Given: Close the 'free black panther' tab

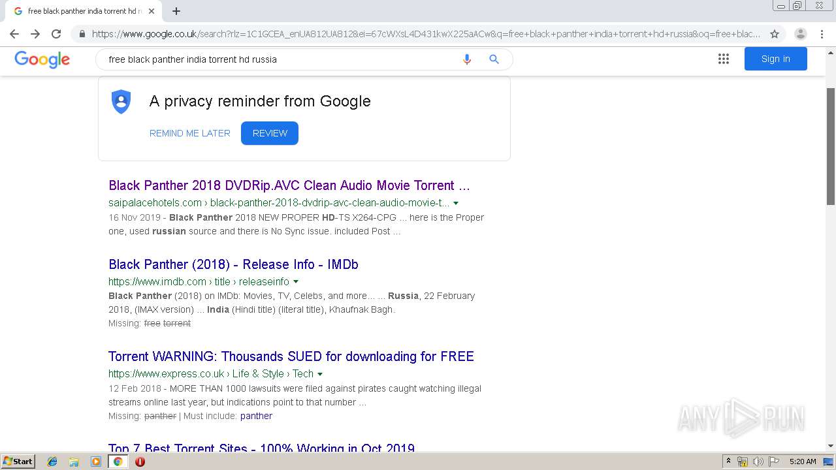Looking at the screenshot, I should pos(152,11).
